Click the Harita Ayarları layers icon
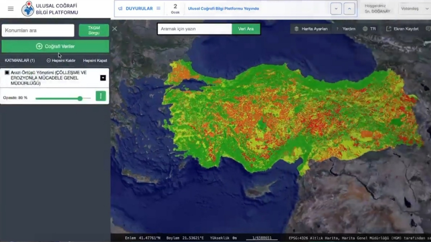The width and height of the screenshot is (431, 242). [x=296, y=29]
